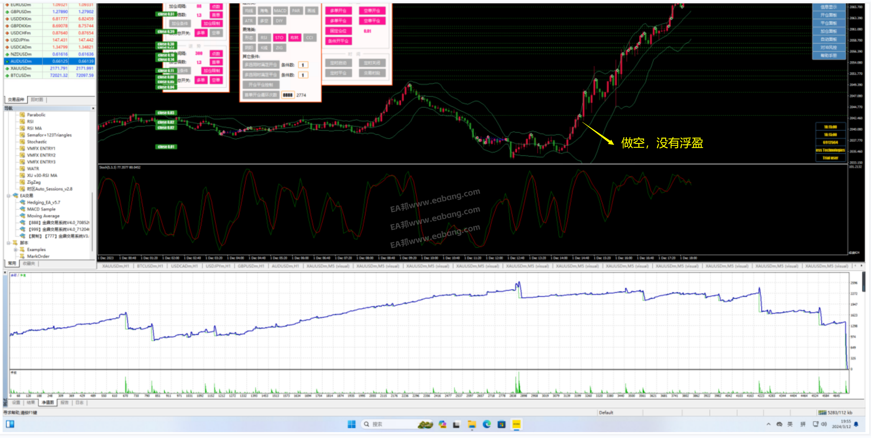The image size is (871, 438).
Task: Toggle the ZIG condition button
Action: [279, 48]
